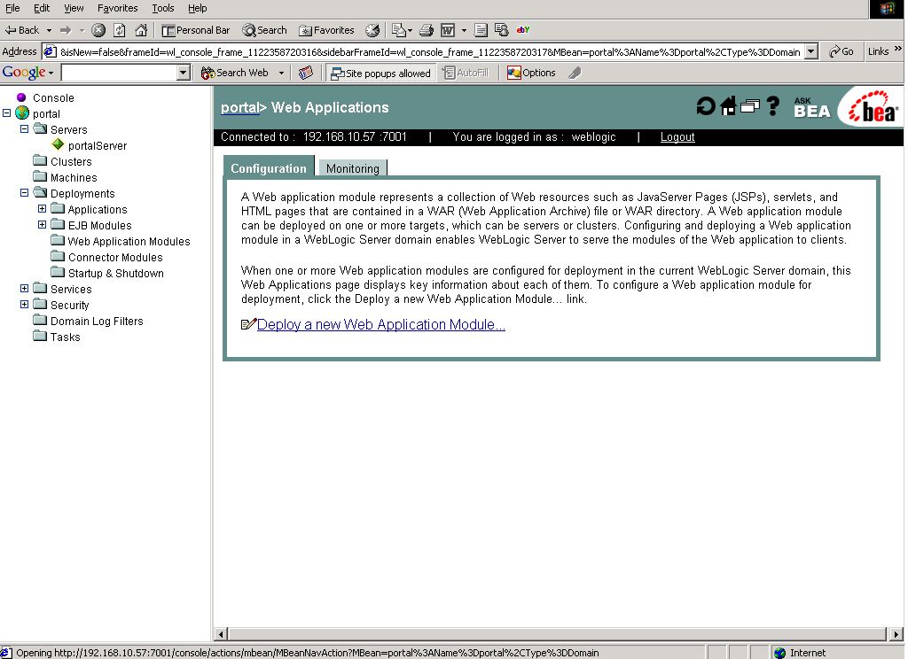Click in the Address URL field
The height and width of the screenshot is (659, 908).
tap(430, 51)
